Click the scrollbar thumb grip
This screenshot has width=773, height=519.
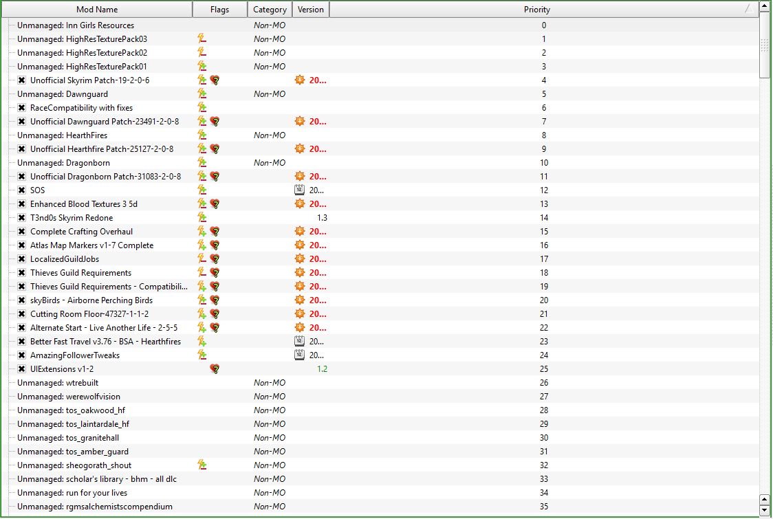coord(764,45)
